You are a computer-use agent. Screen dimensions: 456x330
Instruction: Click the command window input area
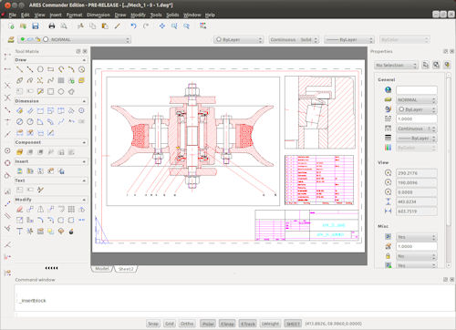pyautogui.click(x=234, y=298)
